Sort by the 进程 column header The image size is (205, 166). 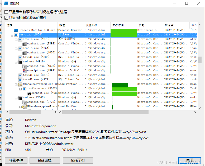tap(31, 25)
